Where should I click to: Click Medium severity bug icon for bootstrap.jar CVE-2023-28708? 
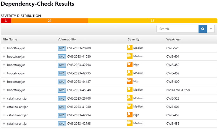click(x=129, y=47)
